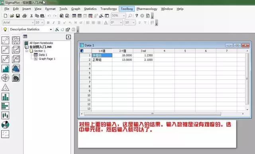Select the Line and Scatter Plot type
Screen dimensions: 255x154
(x=5, y=59)
